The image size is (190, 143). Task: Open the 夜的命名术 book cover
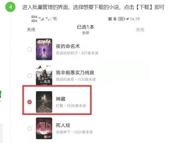[x=44, y=49]
